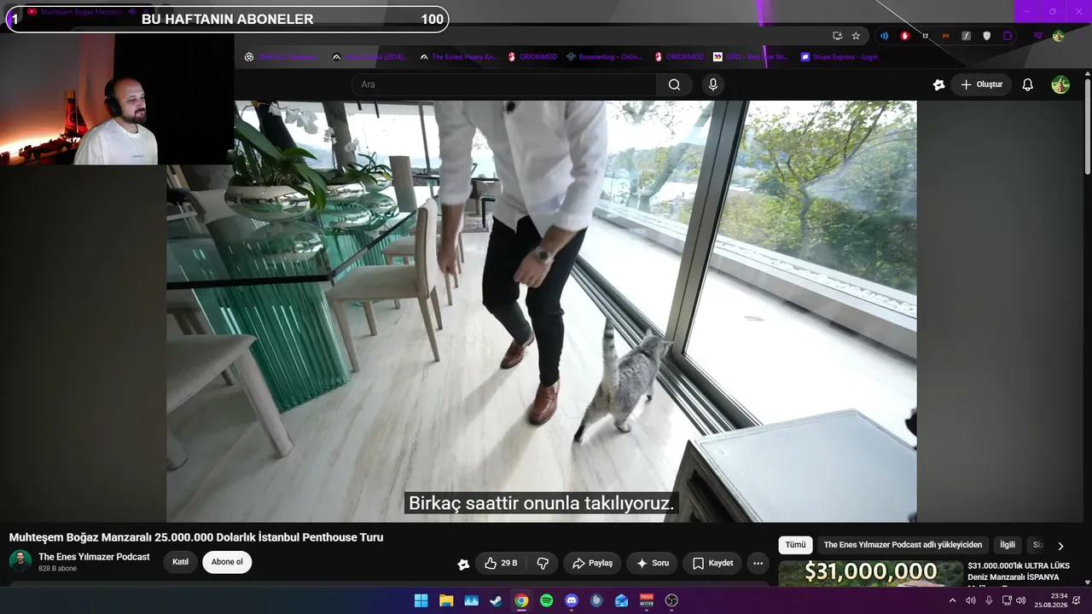The height and width of the screenshot is (614, 1092).
Task: Open Spotify from the taskbar
Action: tap(546, 600)
